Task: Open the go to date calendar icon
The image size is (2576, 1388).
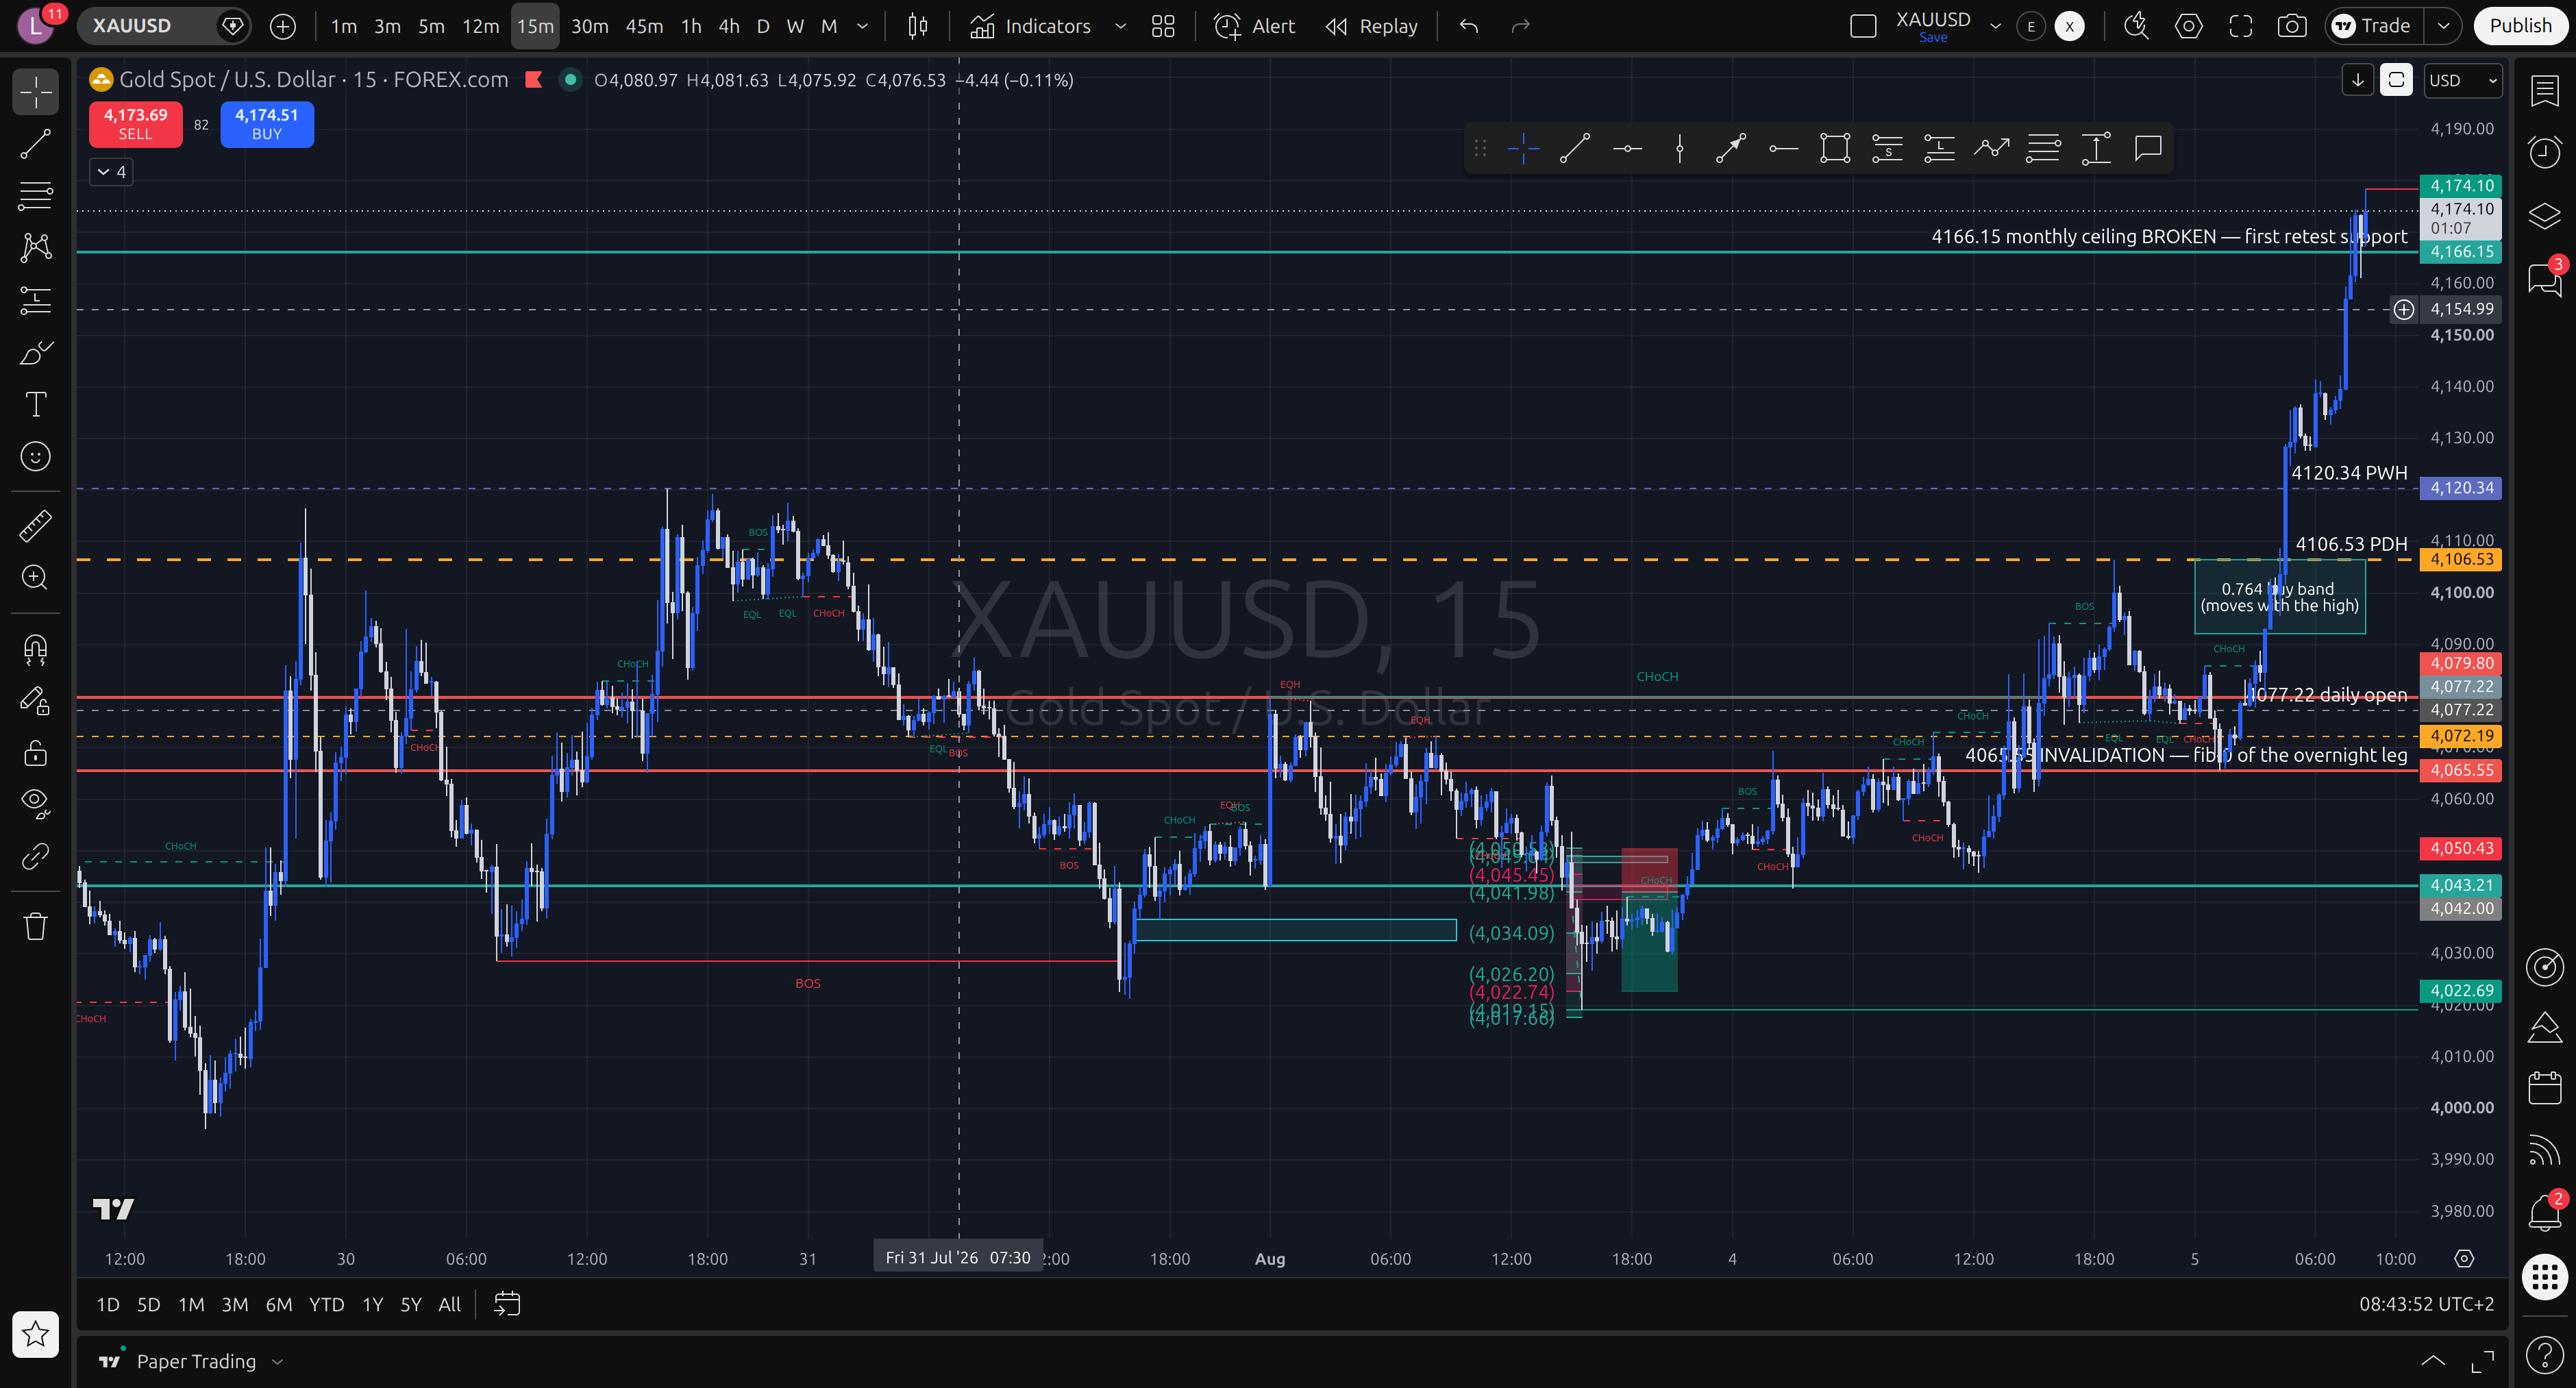Action: point(507,1304)
